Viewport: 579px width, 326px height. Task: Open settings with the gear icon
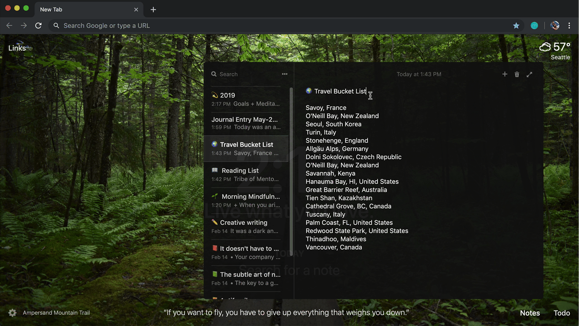coord(13,313)
